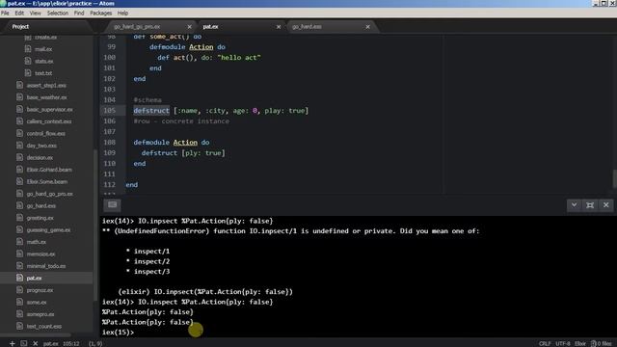Click cursor position 105:12 in status bar

click(71, 344)
